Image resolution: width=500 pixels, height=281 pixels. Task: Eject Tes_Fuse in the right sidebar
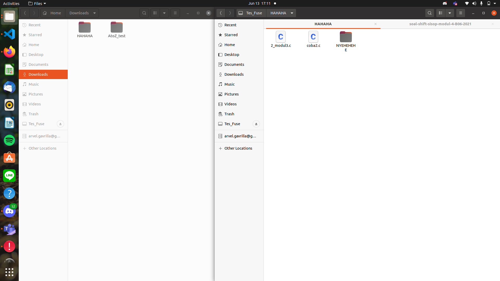[256, 124]
